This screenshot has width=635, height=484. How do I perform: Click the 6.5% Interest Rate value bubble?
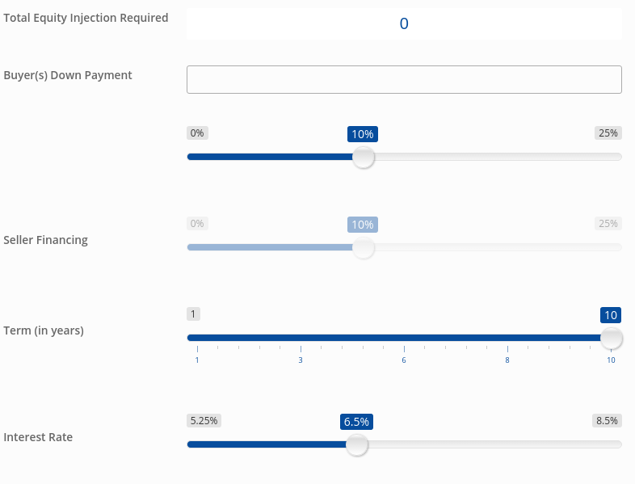pos(356,422)
